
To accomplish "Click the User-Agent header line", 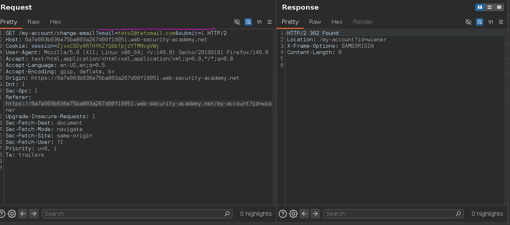I will pyautogui.click(x=137, y=52).
